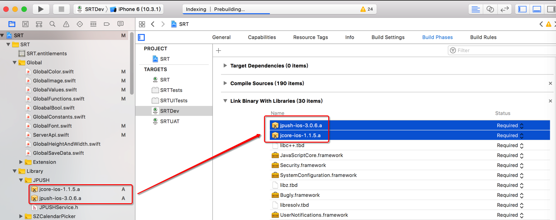The width and height of the screenshot is (556, 220).
Task: Toggle the left navigator panel visibility
Action: 522,9
